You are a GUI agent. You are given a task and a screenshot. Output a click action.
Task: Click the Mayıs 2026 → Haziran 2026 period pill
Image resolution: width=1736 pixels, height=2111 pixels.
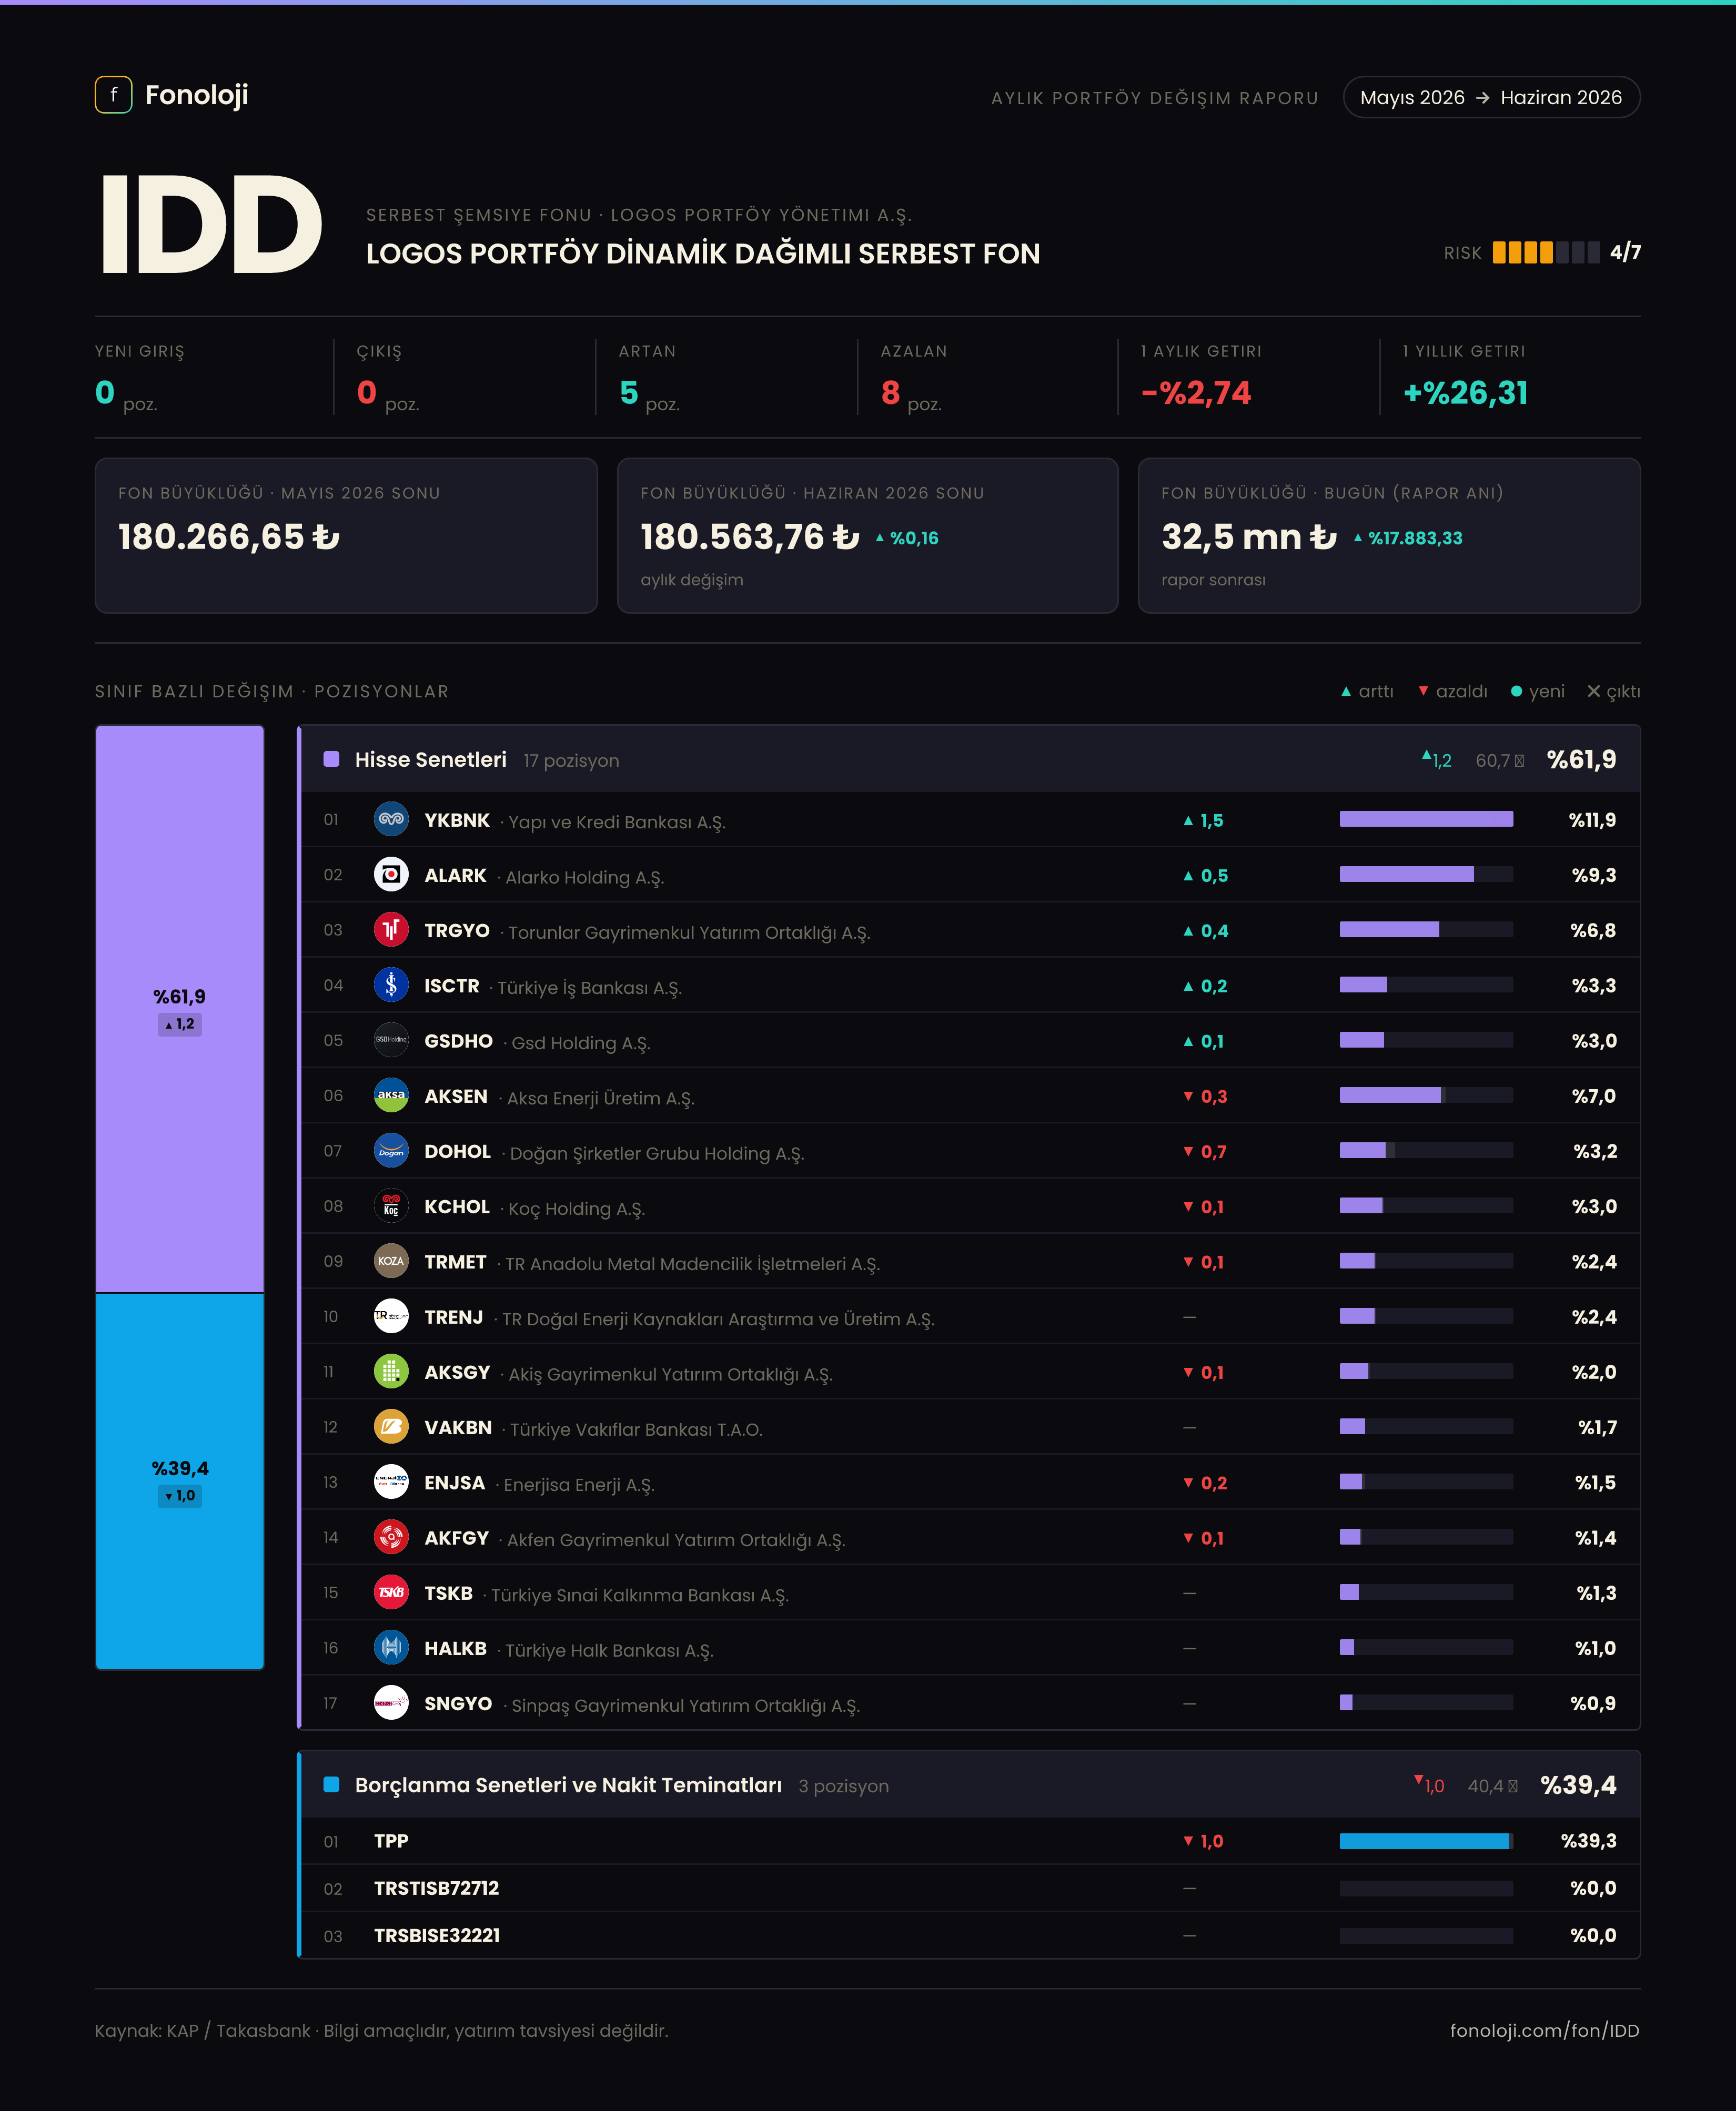pos(1491,97)
